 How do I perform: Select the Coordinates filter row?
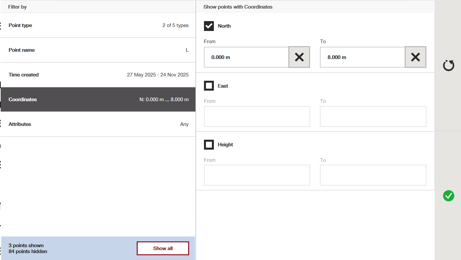(x=98, y=100)
